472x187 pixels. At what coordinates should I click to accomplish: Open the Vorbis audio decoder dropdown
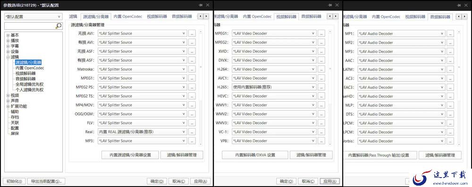tap(401, 141)
